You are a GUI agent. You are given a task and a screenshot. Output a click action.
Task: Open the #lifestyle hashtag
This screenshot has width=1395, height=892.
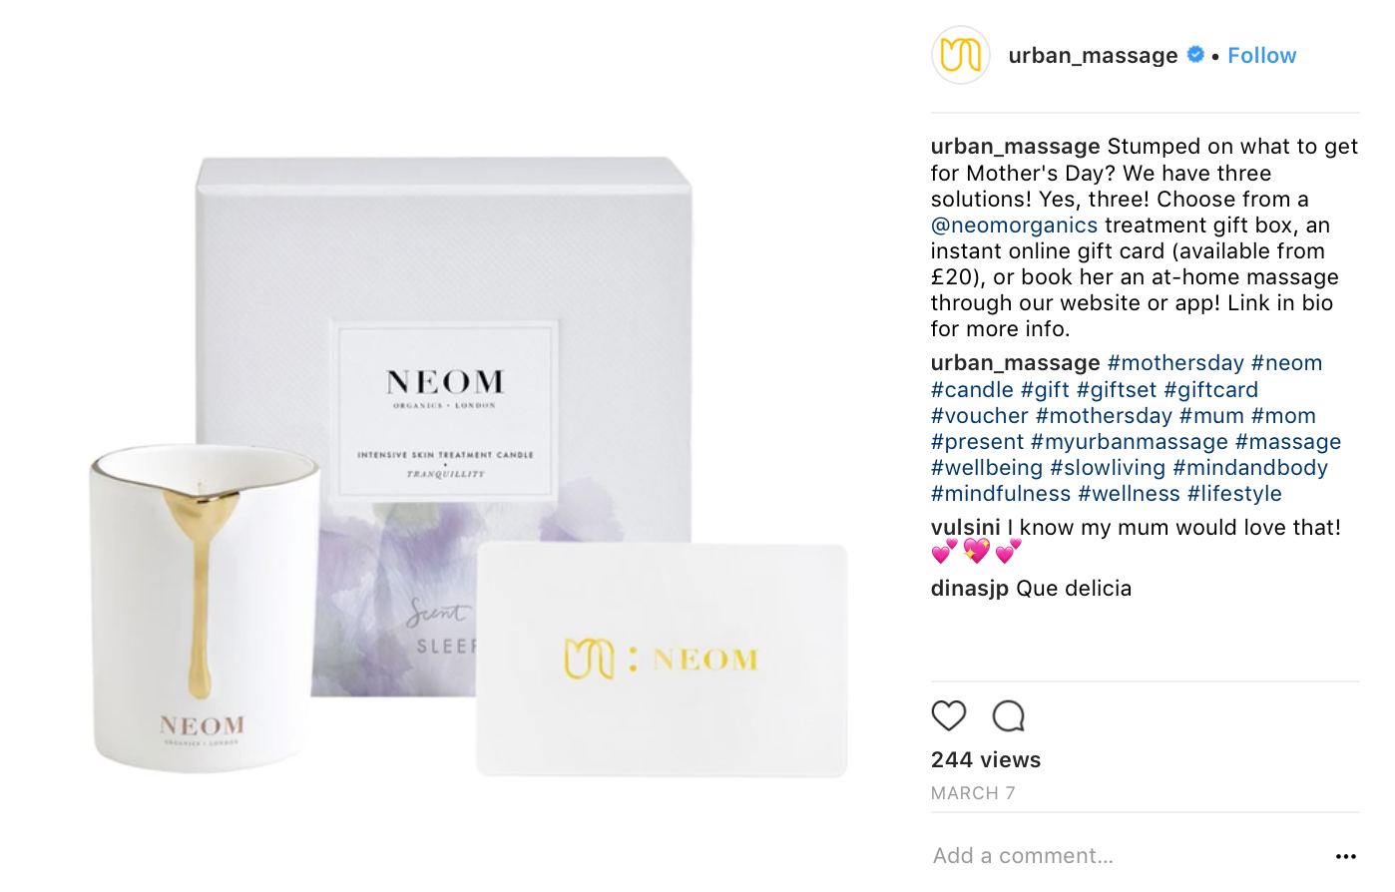[x=1234, y=494]
